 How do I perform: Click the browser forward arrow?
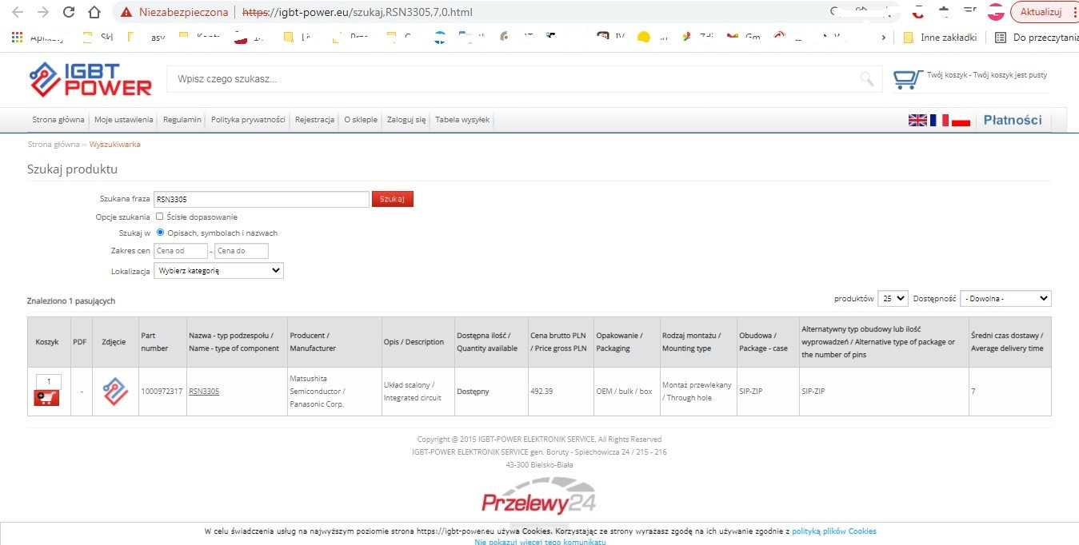click(x=43, y=12)
